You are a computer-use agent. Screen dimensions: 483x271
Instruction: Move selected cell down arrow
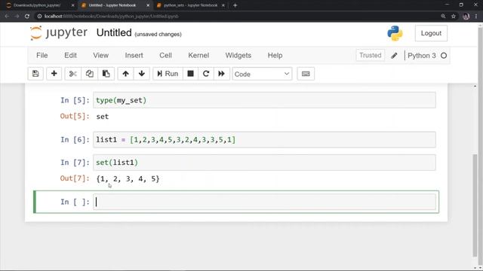coord(142,74)
